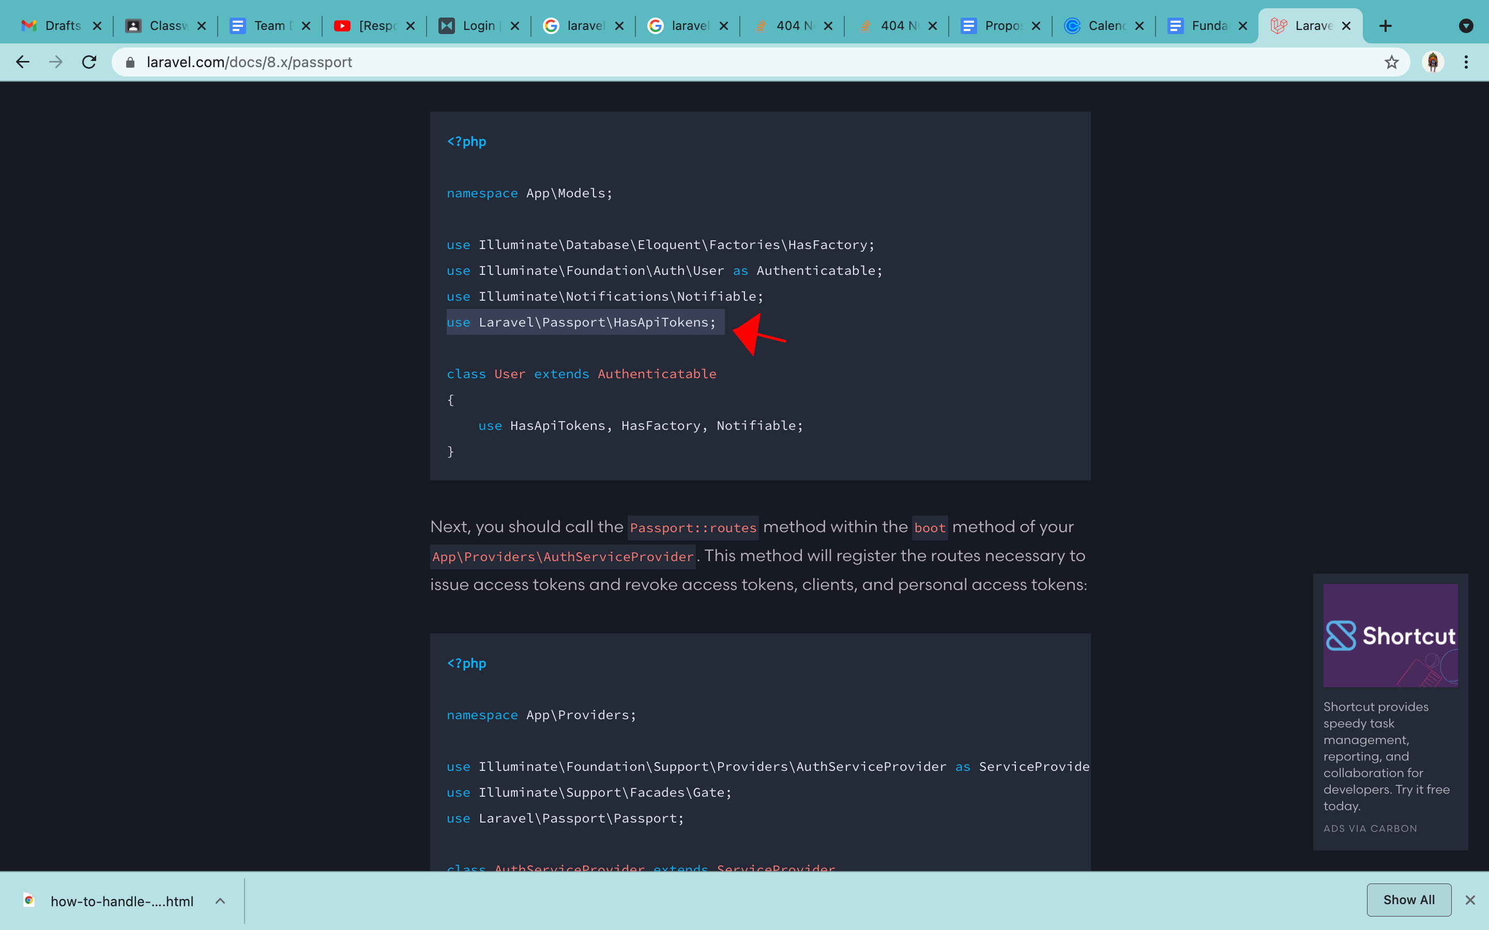Close the Calendar tab
This screenshot has height=930, width=1489.
tap(1139, 26)
